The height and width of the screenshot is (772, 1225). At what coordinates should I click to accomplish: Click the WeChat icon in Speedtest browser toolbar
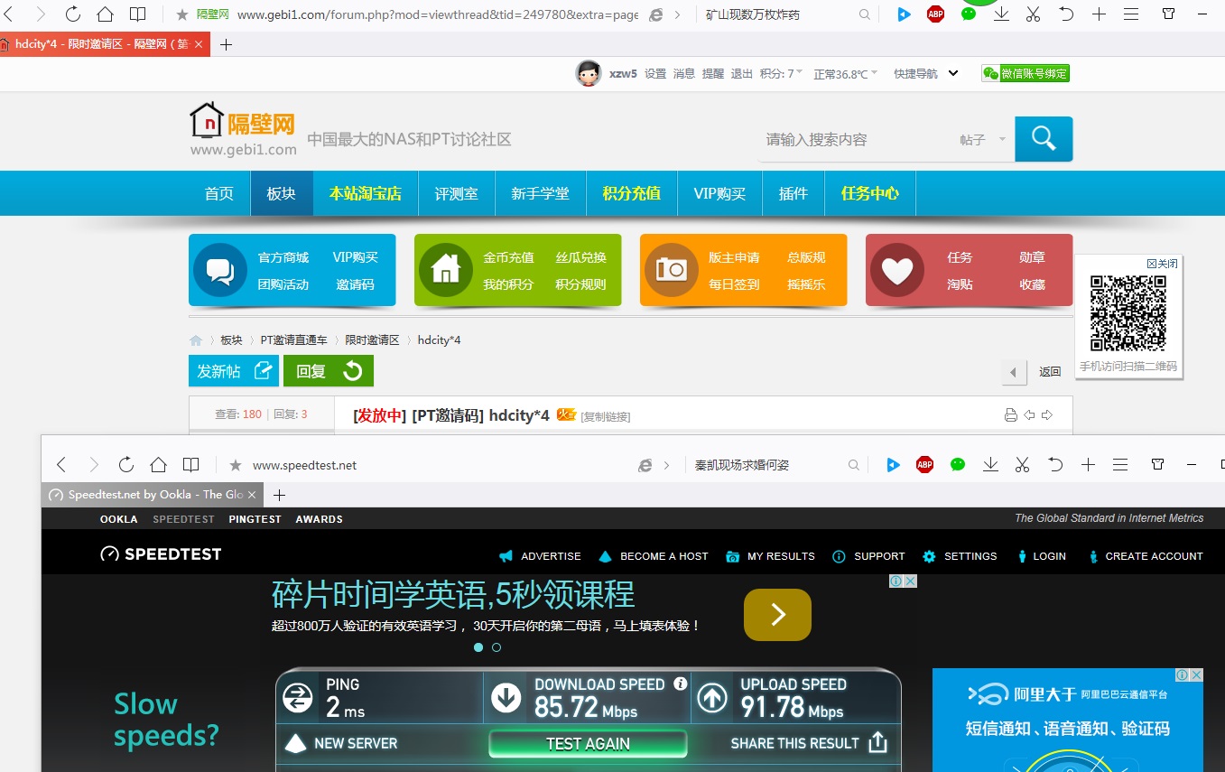(958, 465)
